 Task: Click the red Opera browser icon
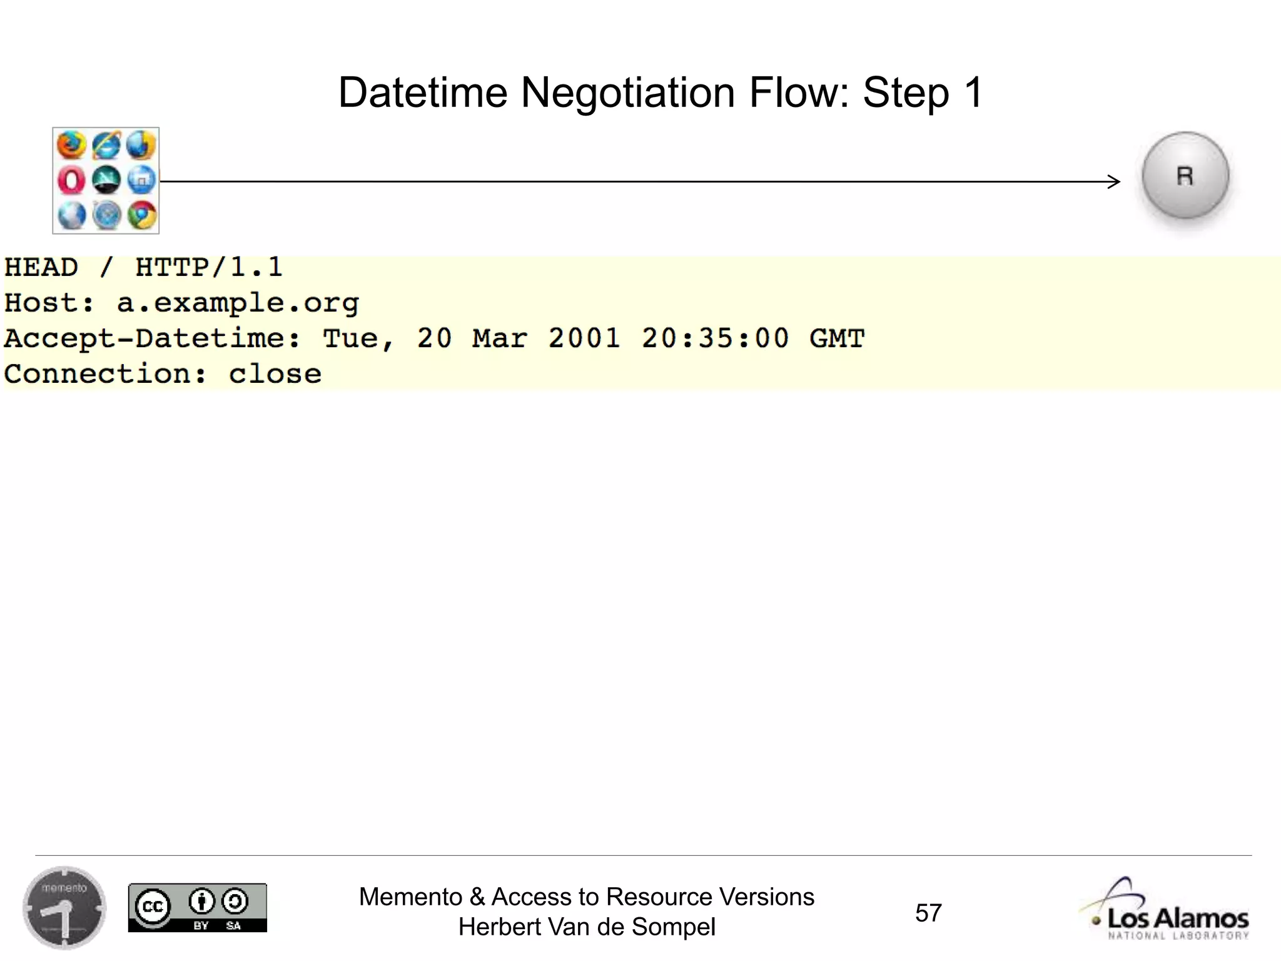point(71,181)
